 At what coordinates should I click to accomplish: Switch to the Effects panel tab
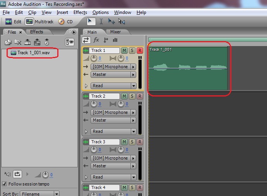click(x=37, y=32)
